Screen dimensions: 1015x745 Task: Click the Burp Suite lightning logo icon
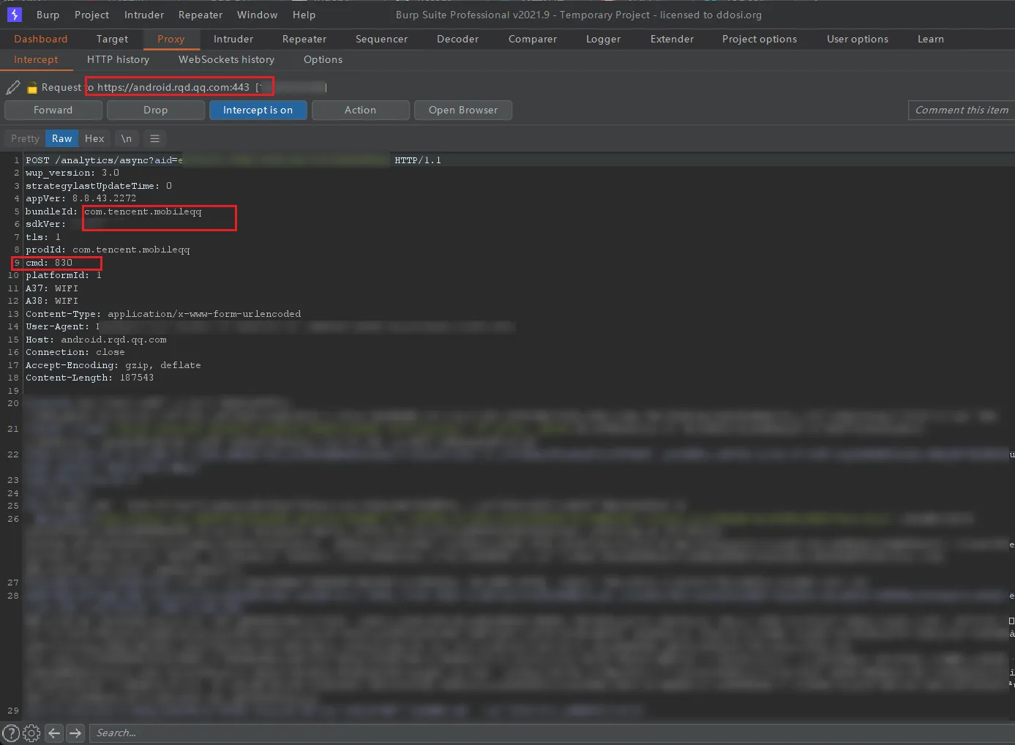click(x=15, y=15)
